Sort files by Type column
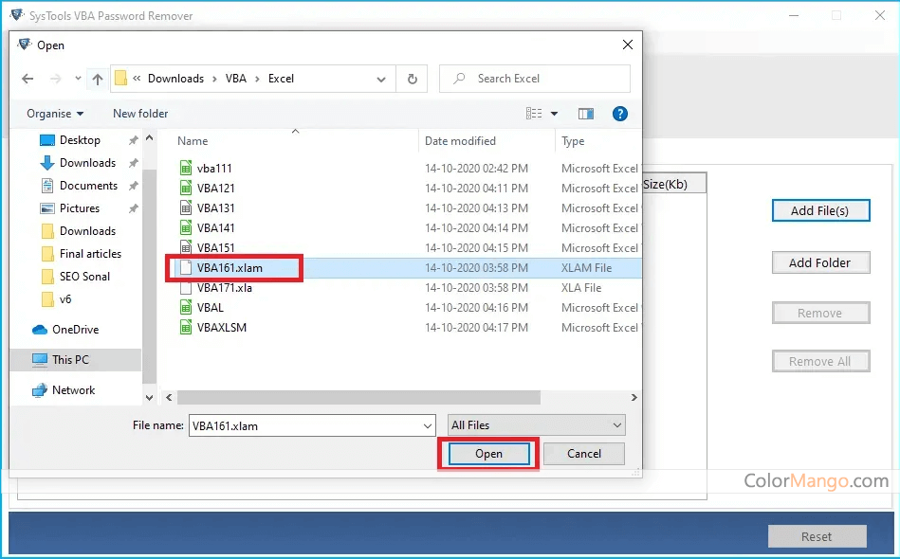 [x=572, y=141]
